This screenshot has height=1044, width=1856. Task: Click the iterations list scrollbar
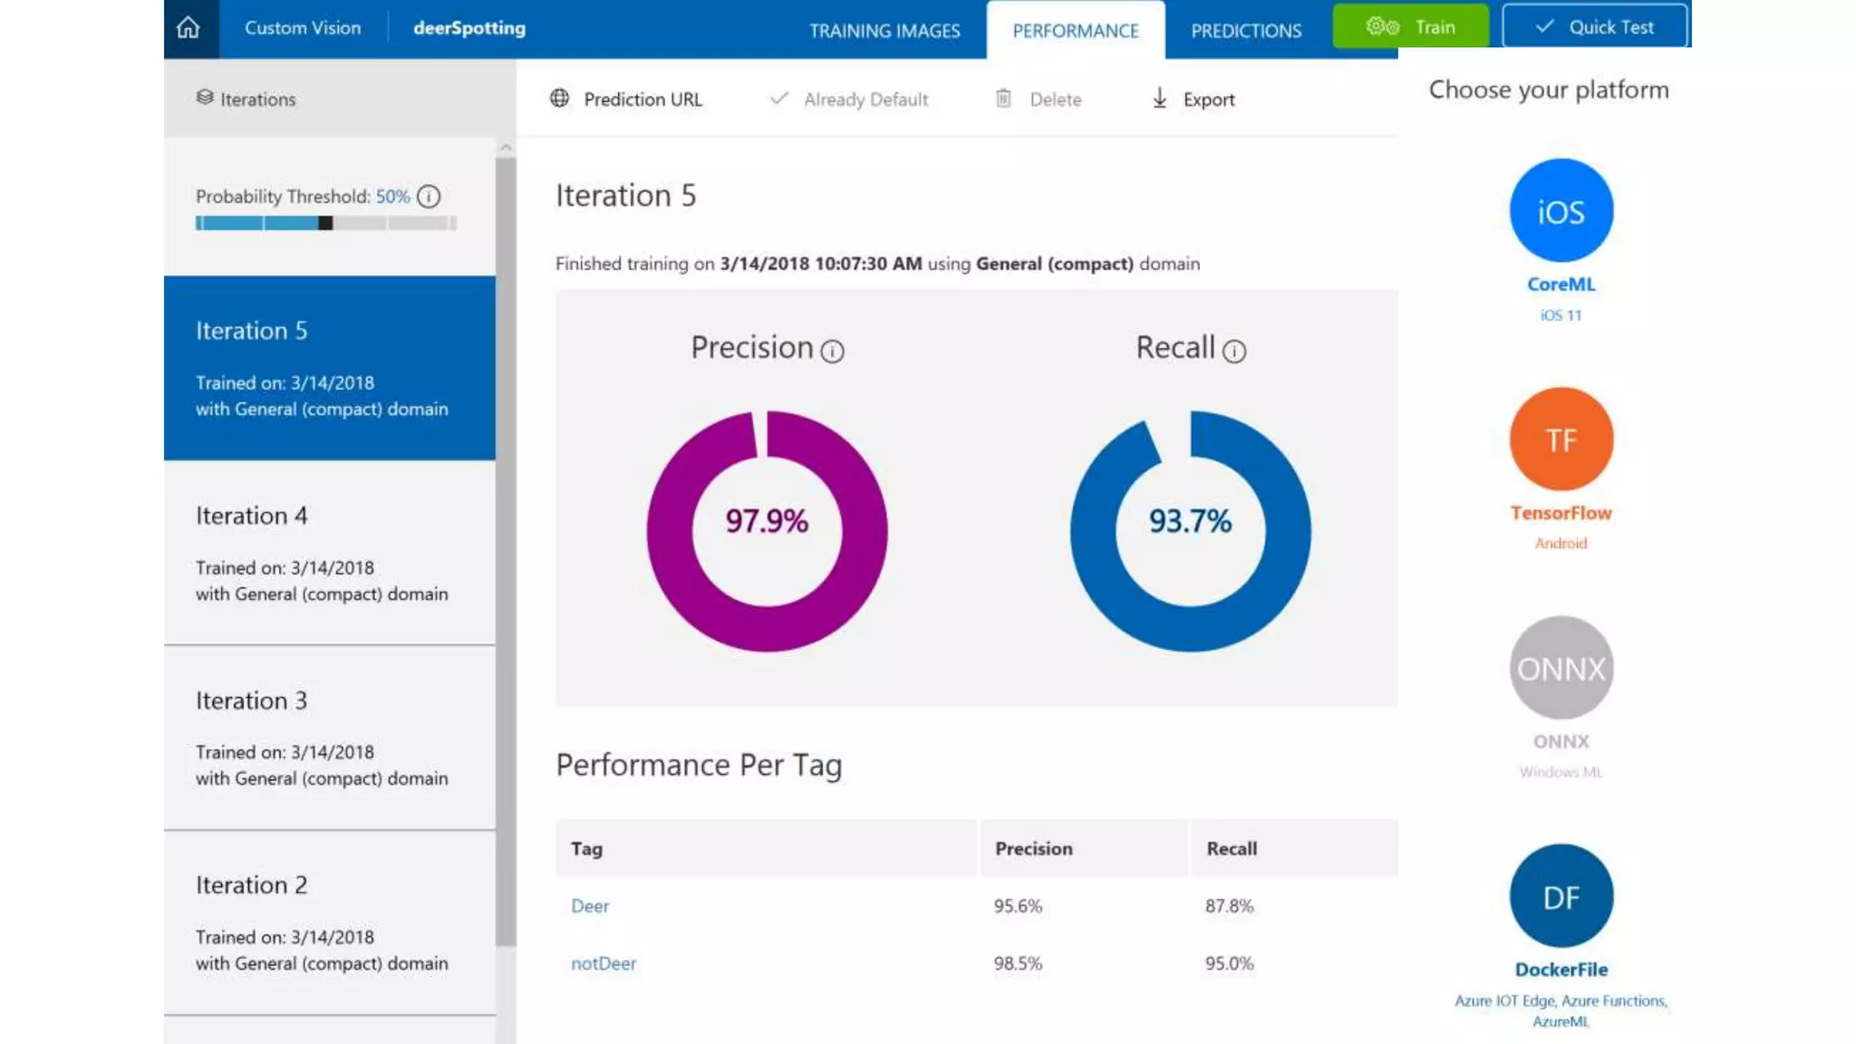[506, 544]
